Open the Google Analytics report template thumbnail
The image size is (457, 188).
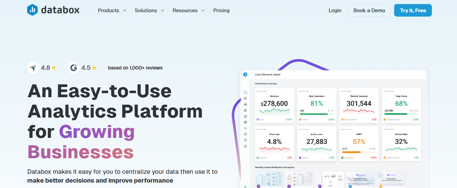(x=391, y=180)
